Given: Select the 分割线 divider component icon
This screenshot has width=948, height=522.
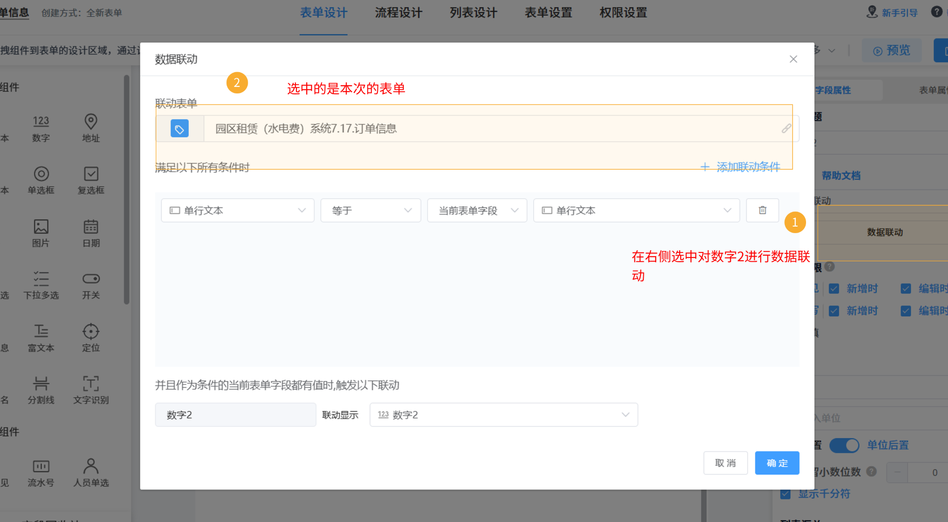Looking at the screenshot, I should click(41, 383).
